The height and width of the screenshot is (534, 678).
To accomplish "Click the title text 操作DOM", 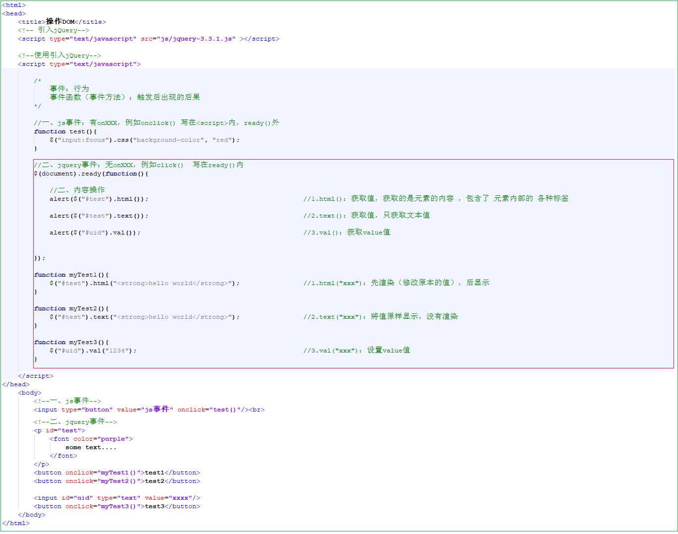I will click(x=60, y=22).
